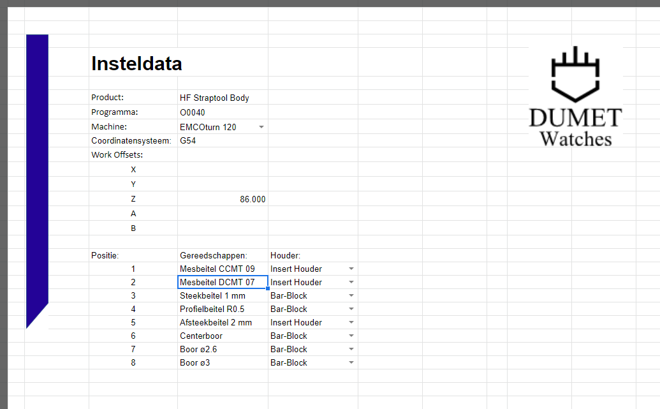Click the Gereedschappen: header cell
Image resolution: width=660 pixels, height=409 pixels.
pyautogui.click(x=223, y=255)
